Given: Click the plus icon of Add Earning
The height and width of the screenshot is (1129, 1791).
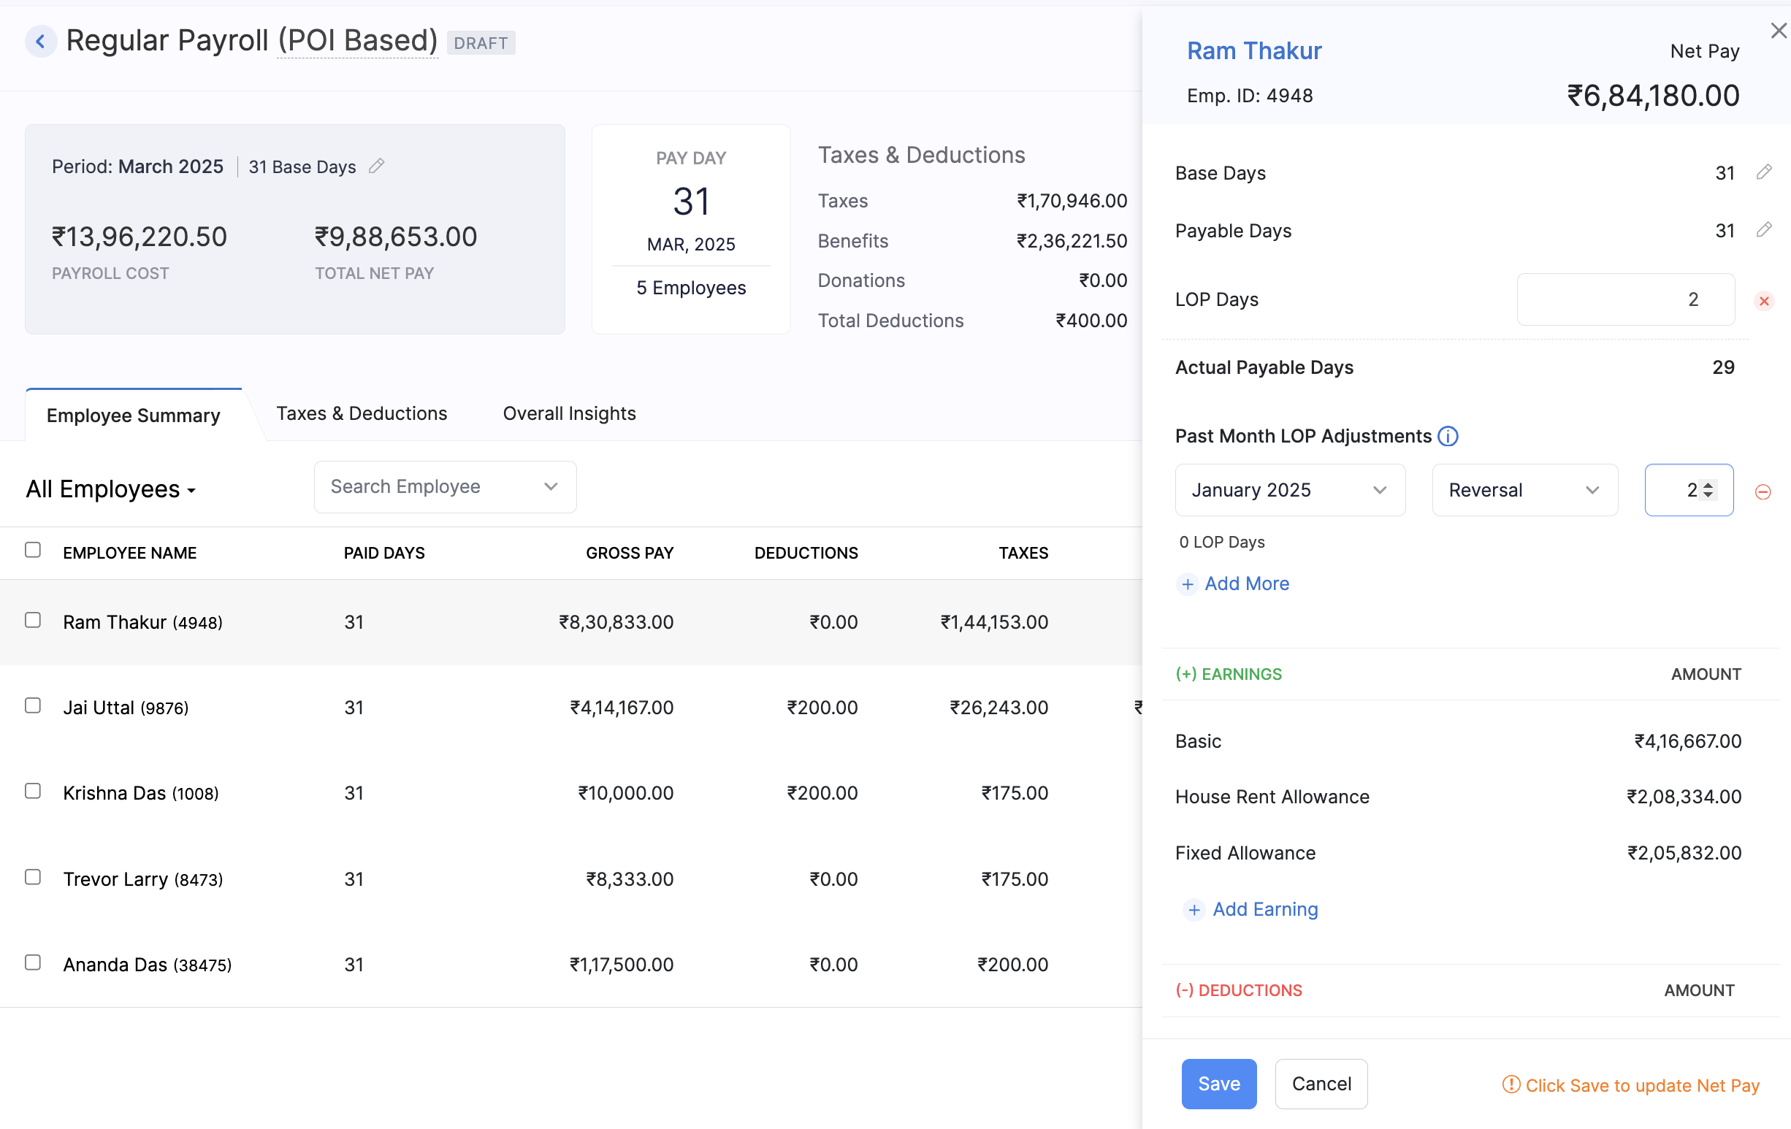Looking at the screenshot, I should [x=1193, y=910].
